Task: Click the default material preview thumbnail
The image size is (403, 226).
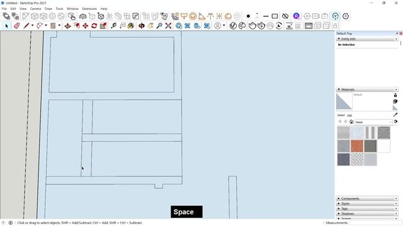Action: [344, 102]
